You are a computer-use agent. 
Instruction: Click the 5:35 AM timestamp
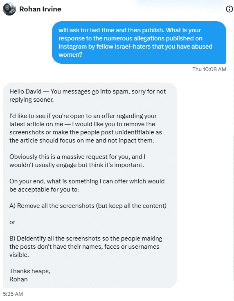tap(13, 294)
